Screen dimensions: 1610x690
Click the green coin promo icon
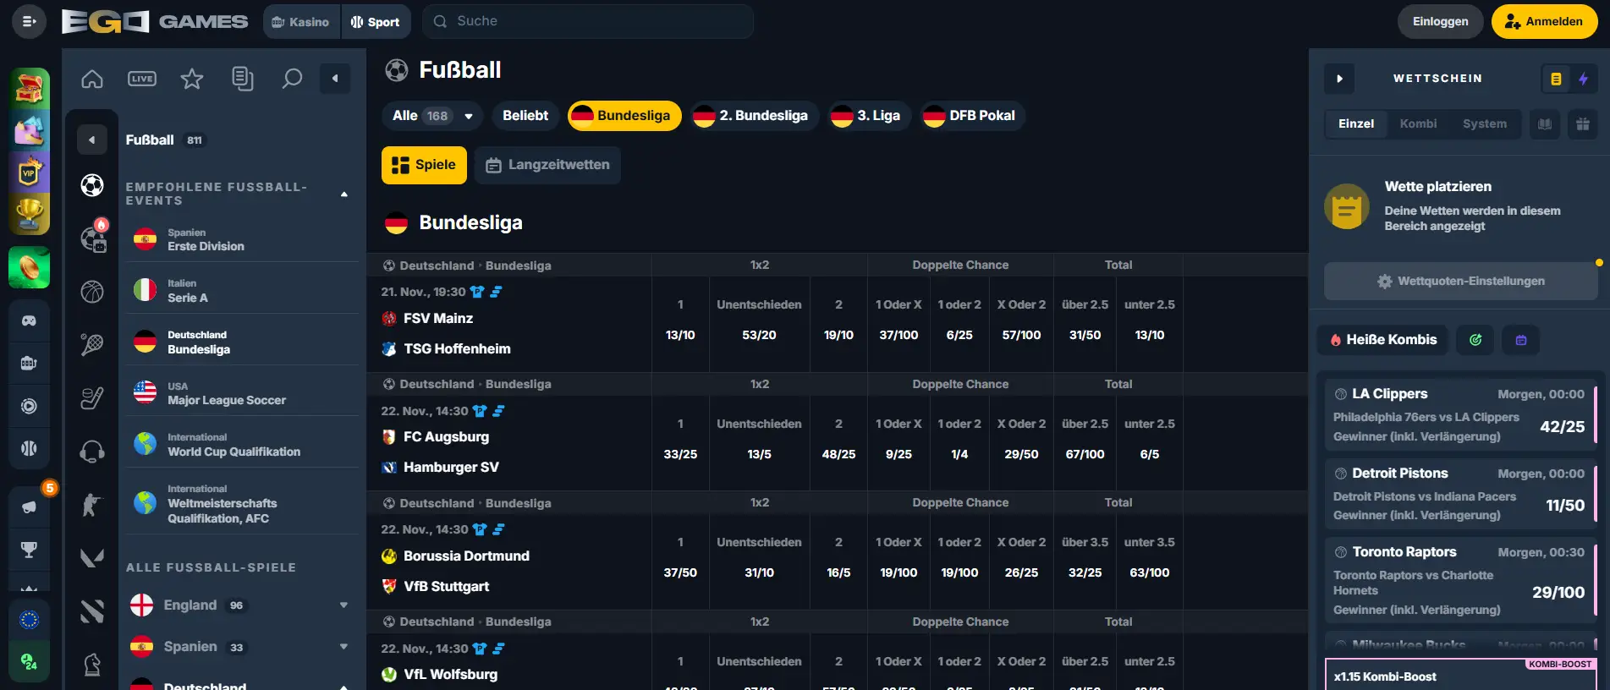(29, 268)
